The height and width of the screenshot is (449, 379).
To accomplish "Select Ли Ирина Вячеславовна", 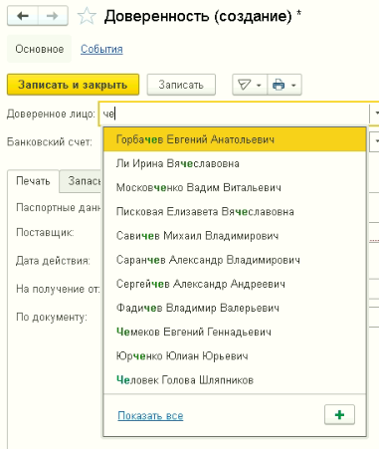I will (x=235, y=163).
